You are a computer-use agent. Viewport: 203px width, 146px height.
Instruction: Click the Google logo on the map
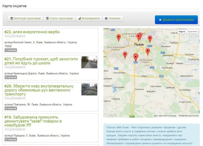(111, 115)
